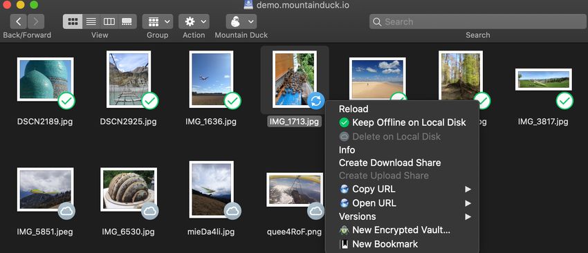This screenshot has width=588, height=253.
Task: Select the mieDa4li.jpg thumbnail
Action: click(x=211, y=189)
